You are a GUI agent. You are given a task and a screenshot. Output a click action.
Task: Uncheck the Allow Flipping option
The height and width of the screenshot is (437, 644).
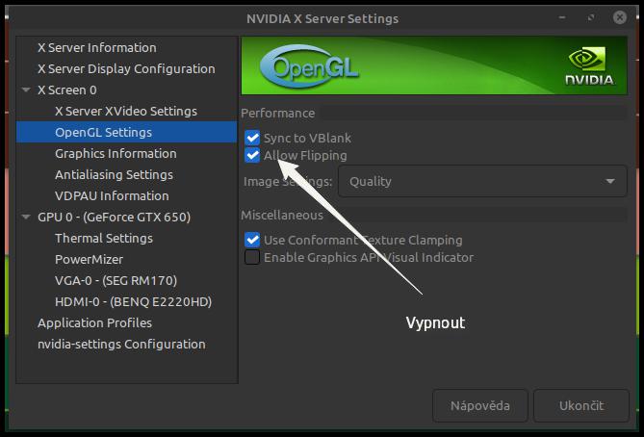point(252,155)
